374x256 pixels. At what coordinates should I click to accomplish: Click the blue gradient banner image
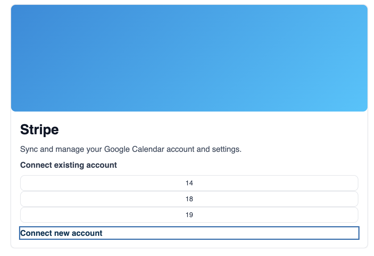pyautogui.click(x=189, y=58)
